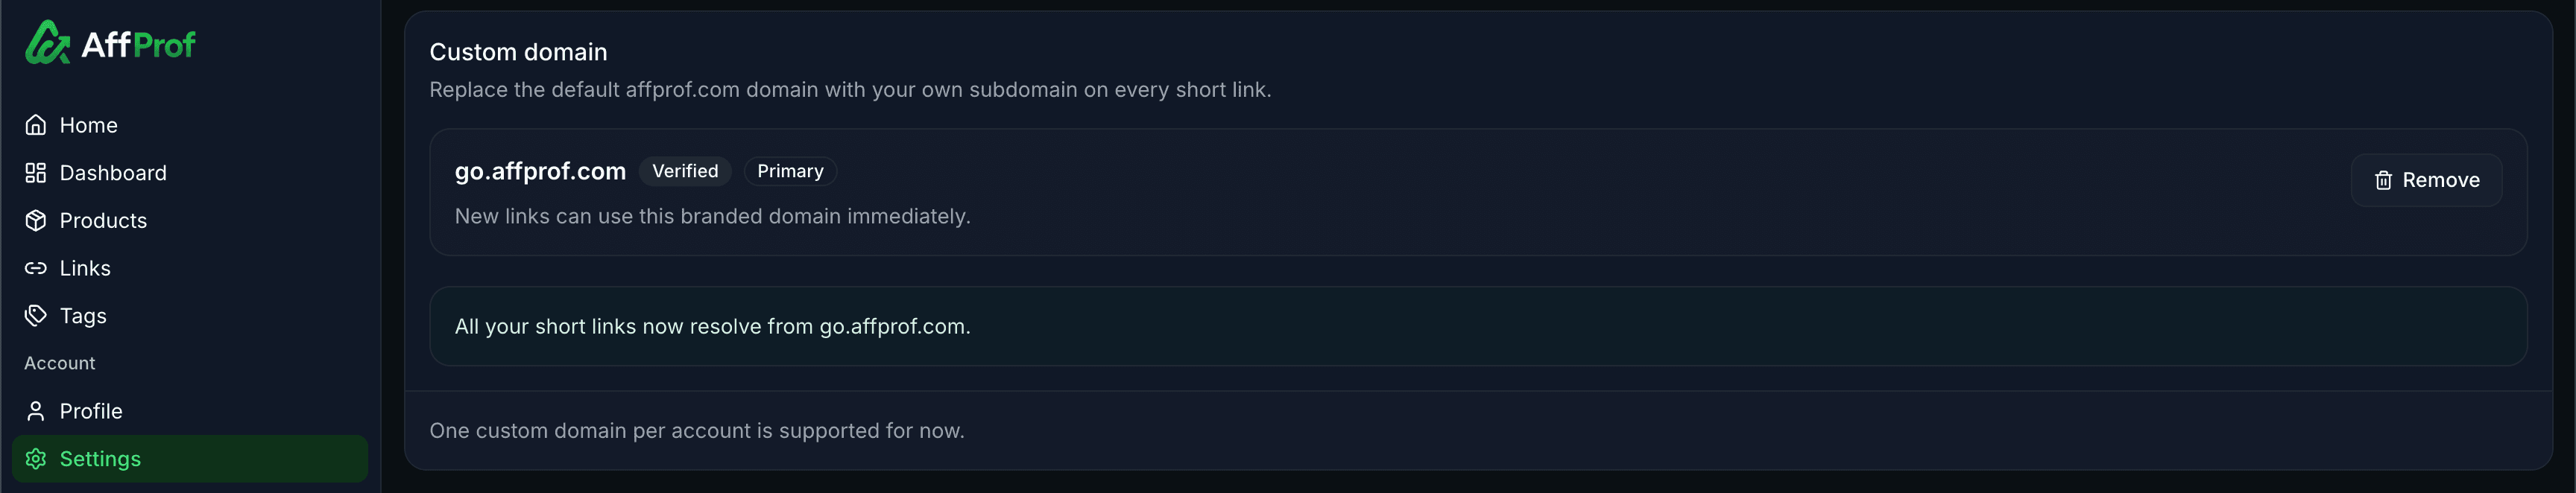Click the Profile person icon
2576x493 pixels.
pos(36,410)
